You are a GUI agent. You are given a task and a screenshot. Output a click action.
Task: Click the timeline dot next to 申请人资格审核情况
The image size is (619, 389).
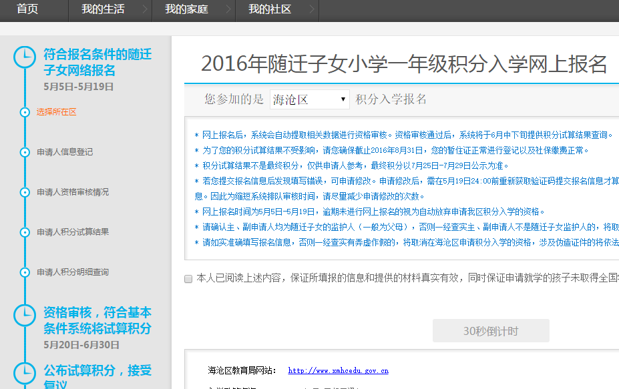tap(25, 192)
